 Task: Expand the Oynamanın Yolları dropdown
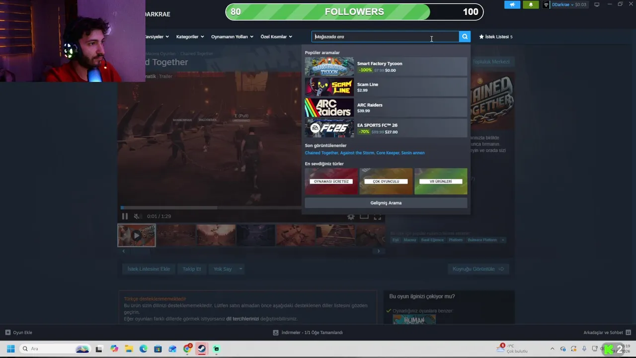(232, 36)
